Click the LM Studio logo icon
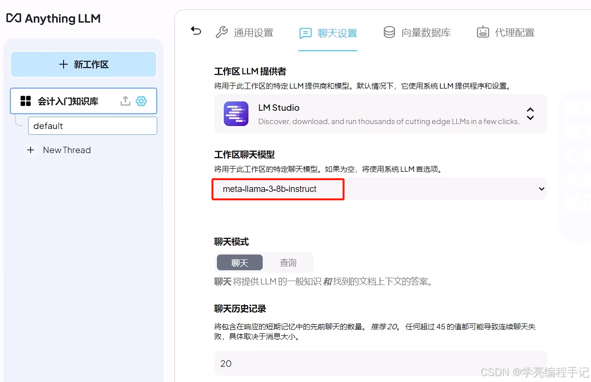Image resolution: width=591 pixels, height=382 pixels. 236,114
